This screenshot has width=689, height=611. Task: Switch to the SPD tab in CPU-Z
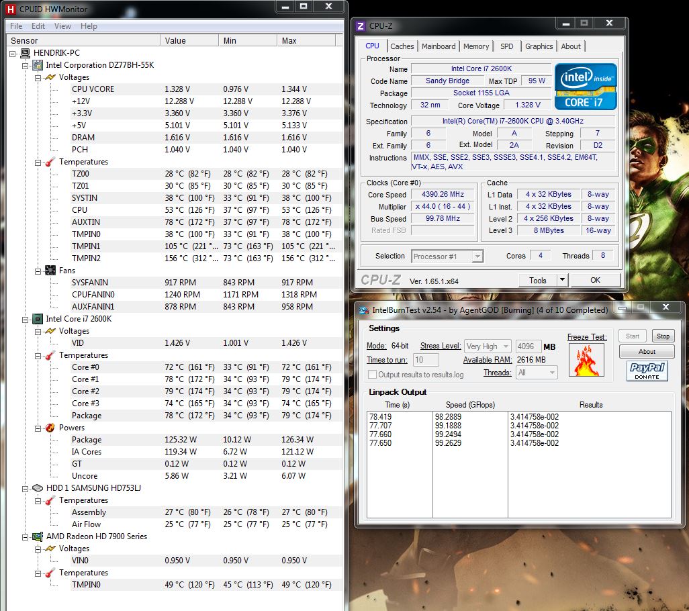pos(506,46)
